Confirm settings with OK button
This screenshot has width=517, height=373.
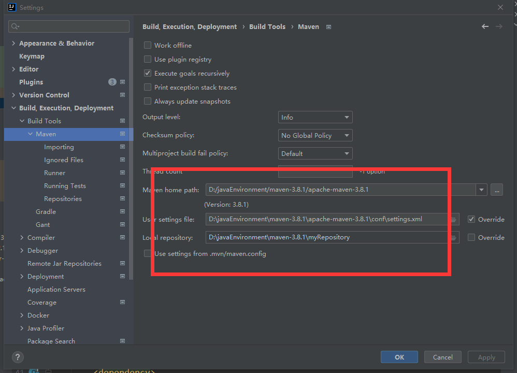tap(399, 357)
